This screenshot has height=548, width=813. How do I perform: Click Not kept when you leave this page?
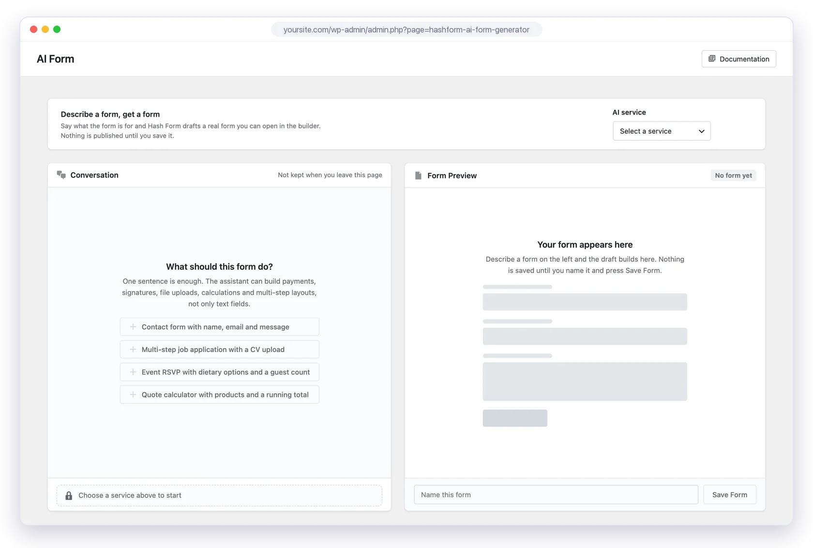click(330, 175)
